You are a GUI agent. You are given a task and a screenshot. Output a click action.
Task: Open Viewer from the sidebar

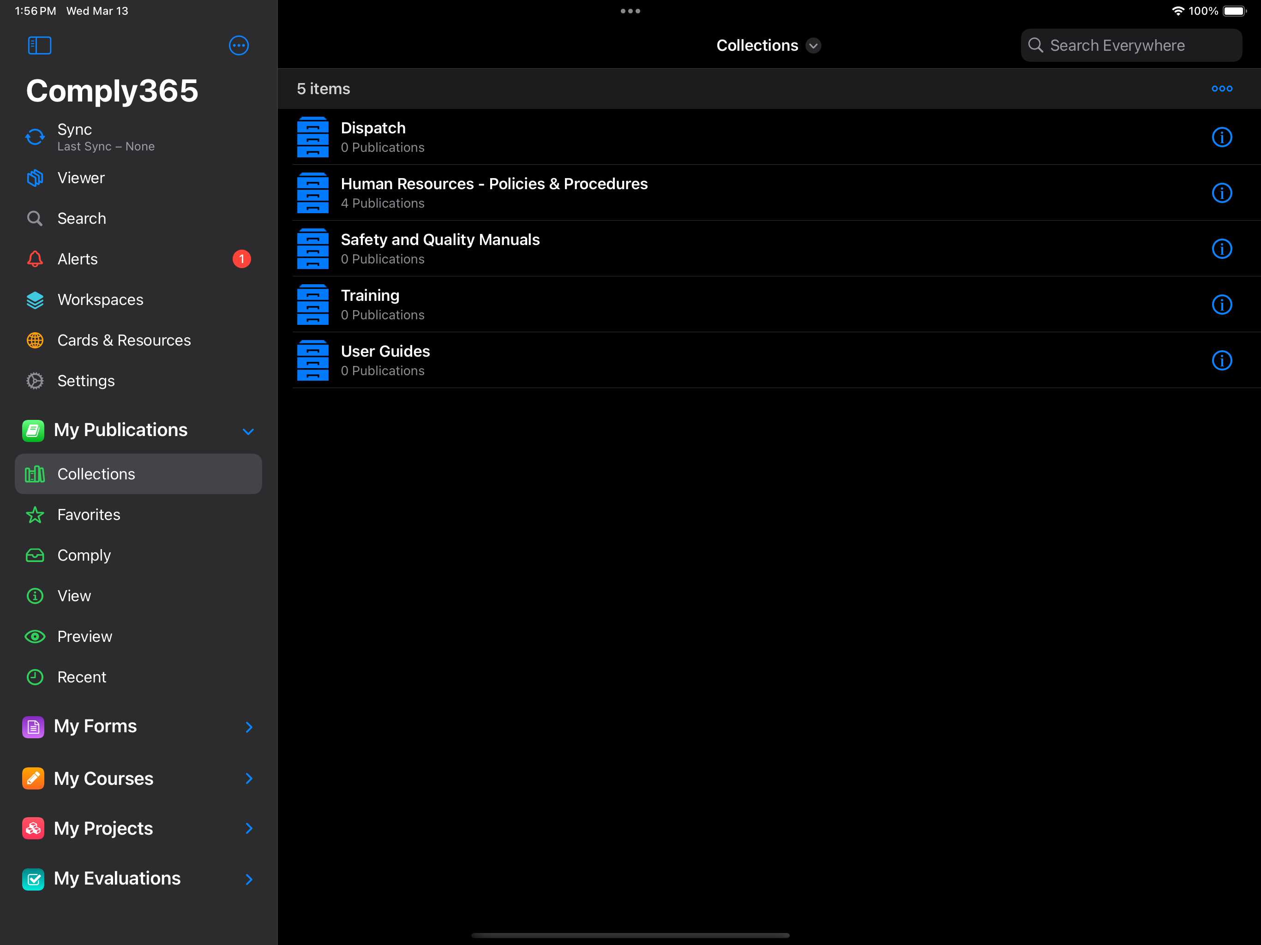point(138,178)
